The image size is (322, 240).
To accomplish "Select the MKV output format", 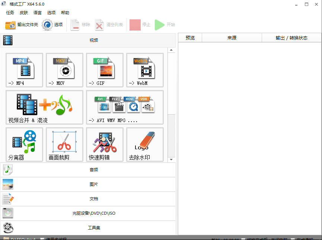I will pos(64,70).
